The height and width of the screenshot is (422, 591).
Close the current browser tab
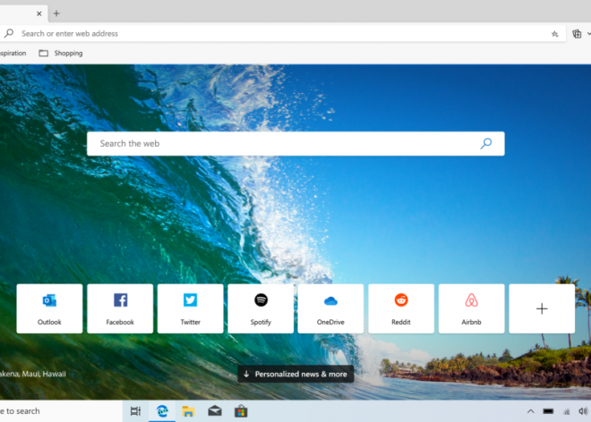39,13
